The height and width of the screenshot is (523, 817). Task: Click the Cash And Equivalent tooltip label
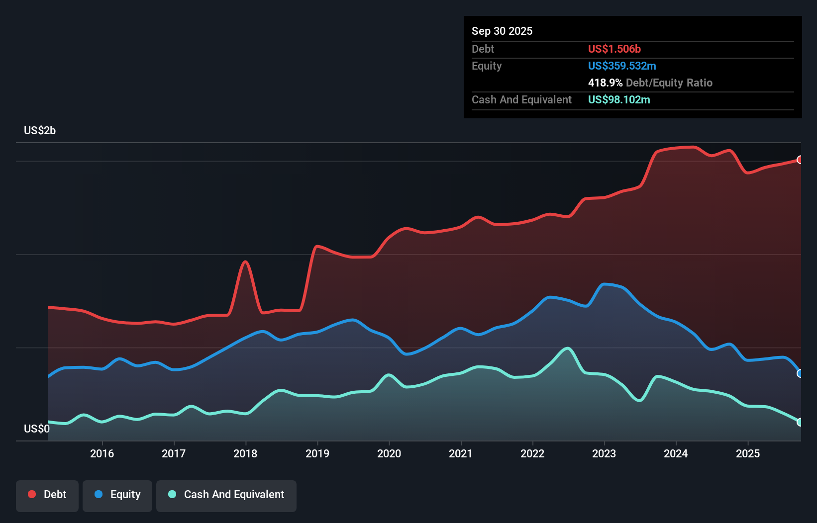point(522,100)
